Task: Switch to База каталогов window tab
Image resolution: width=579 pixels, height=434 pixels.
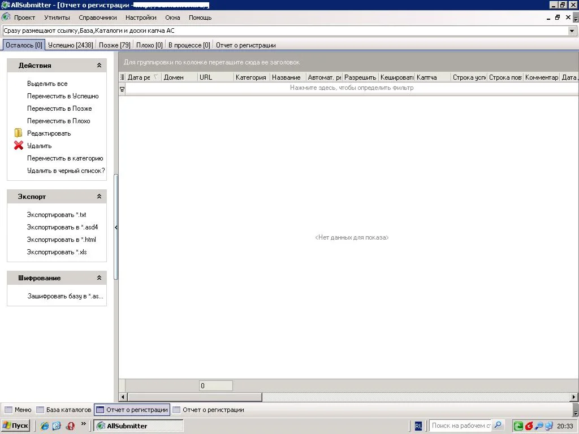Action: pos(63,410)
